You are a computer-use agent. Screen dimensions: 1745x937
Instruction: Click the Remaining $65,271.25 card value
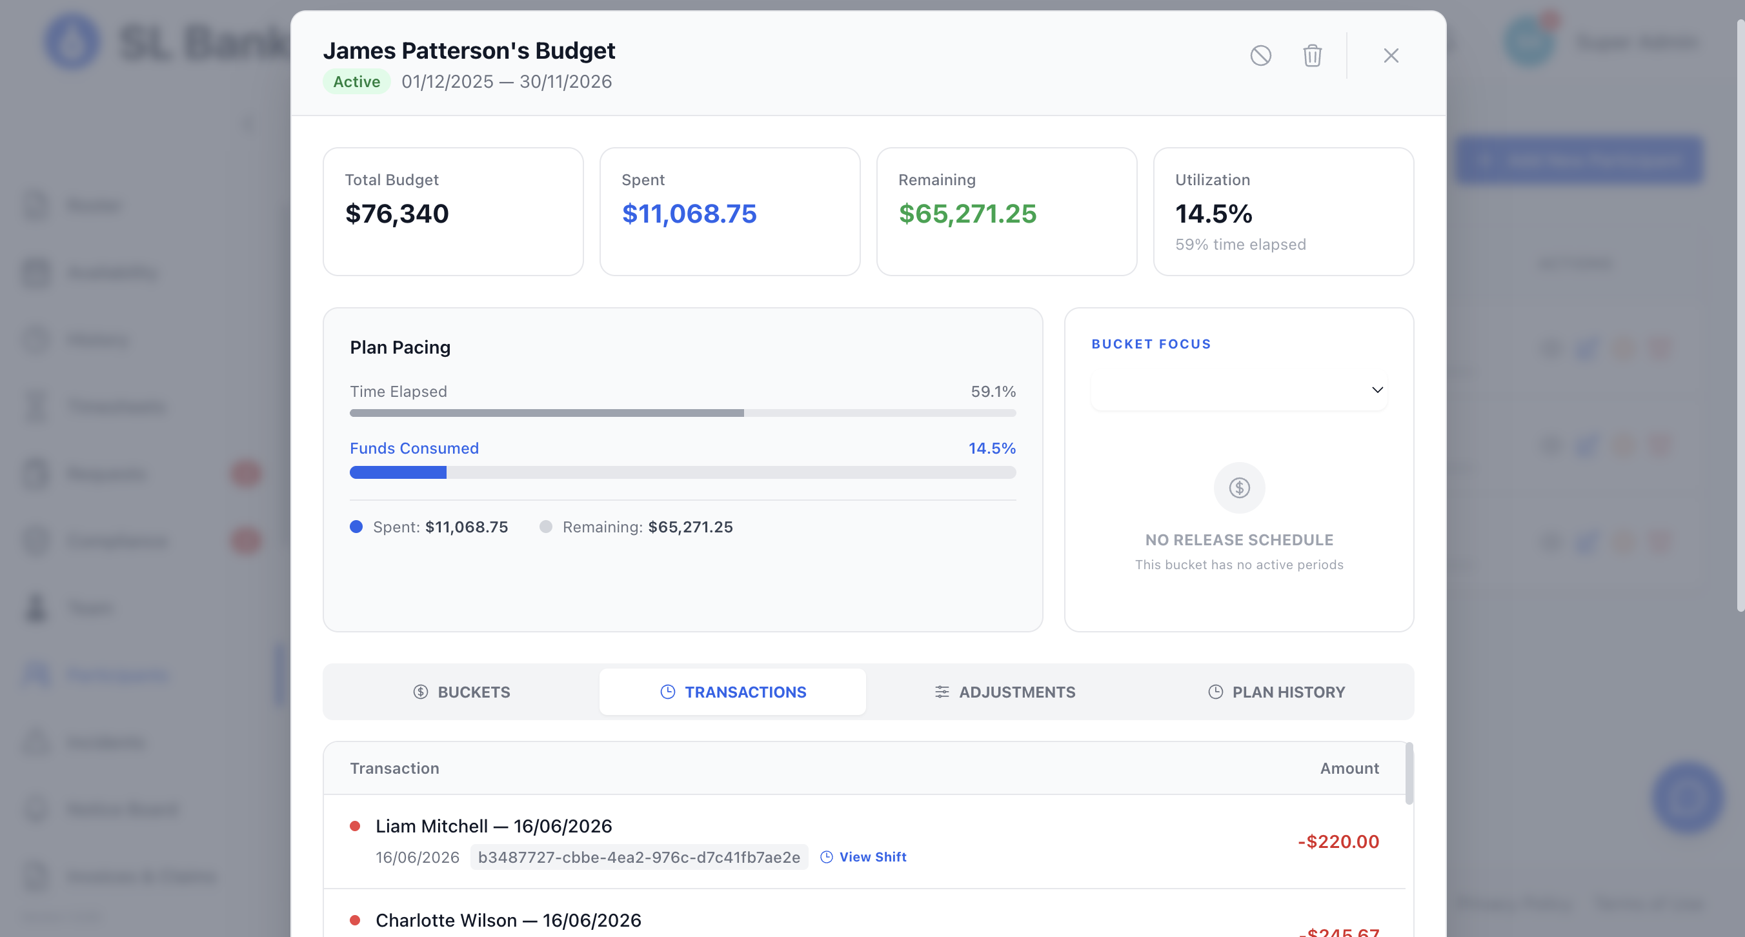(967, 214)
